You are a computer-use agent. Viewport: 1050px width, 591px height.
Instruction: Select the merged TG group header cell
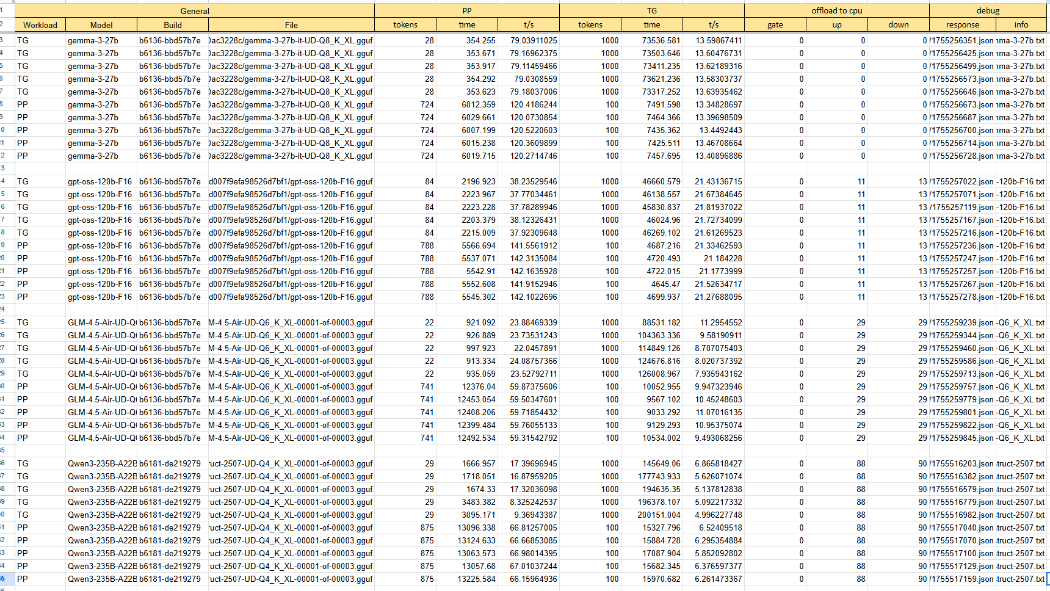point(652,11)
